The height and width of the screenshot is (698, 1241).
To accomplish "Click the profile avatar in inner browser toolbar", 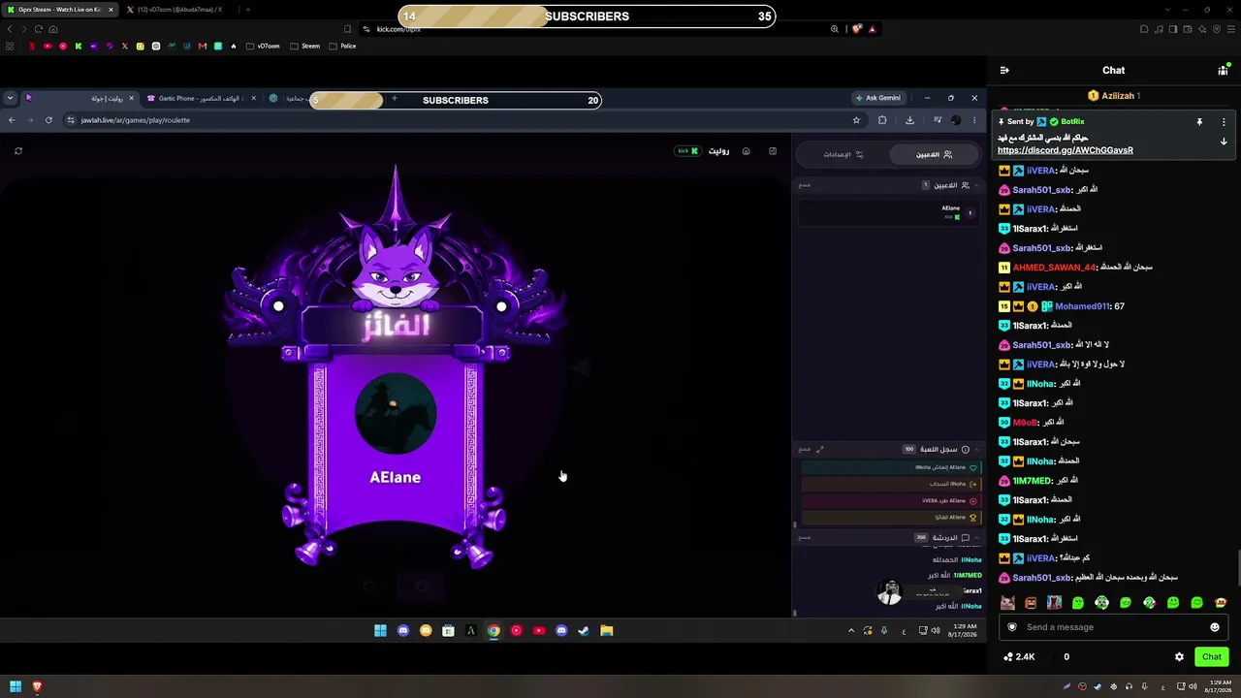I will pyautogui.click(x=956, y=120).
